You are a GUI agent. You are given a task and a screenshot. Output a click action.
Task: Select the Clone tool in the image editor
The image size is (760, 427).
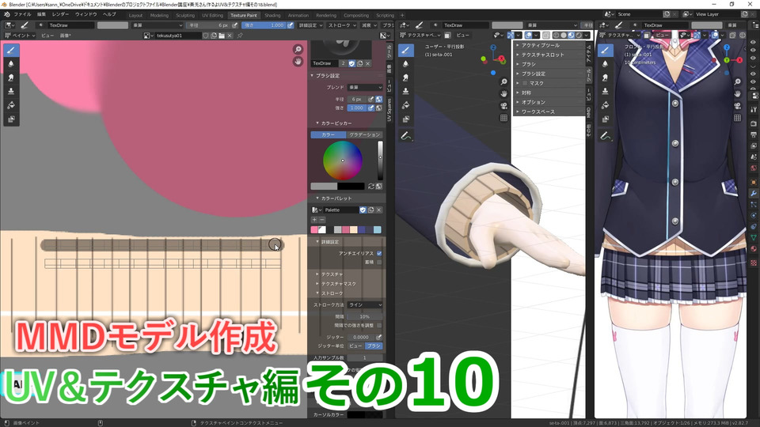(11, 92)
